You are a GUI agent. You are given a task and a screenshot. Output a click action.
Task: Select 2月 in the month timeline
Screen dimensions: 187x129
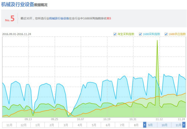pyautogui.click(x=51, y=125)
